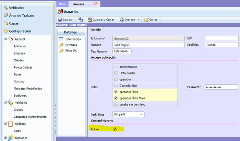This screenshot has width=240, height=141.
Task: Click the Imprimir printer icon
Action: [122, 20]
